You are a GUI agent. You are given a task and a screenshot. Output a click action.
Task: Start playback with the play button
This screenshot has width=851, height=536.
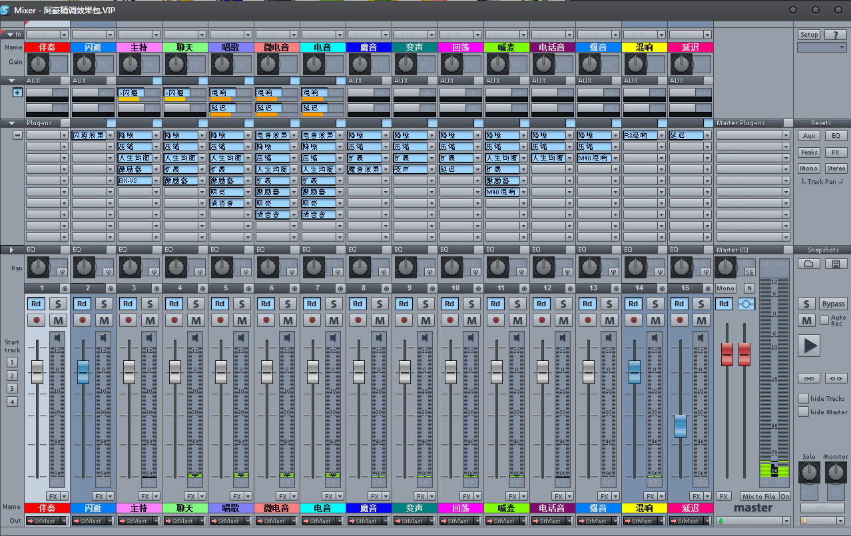point(809,346)
